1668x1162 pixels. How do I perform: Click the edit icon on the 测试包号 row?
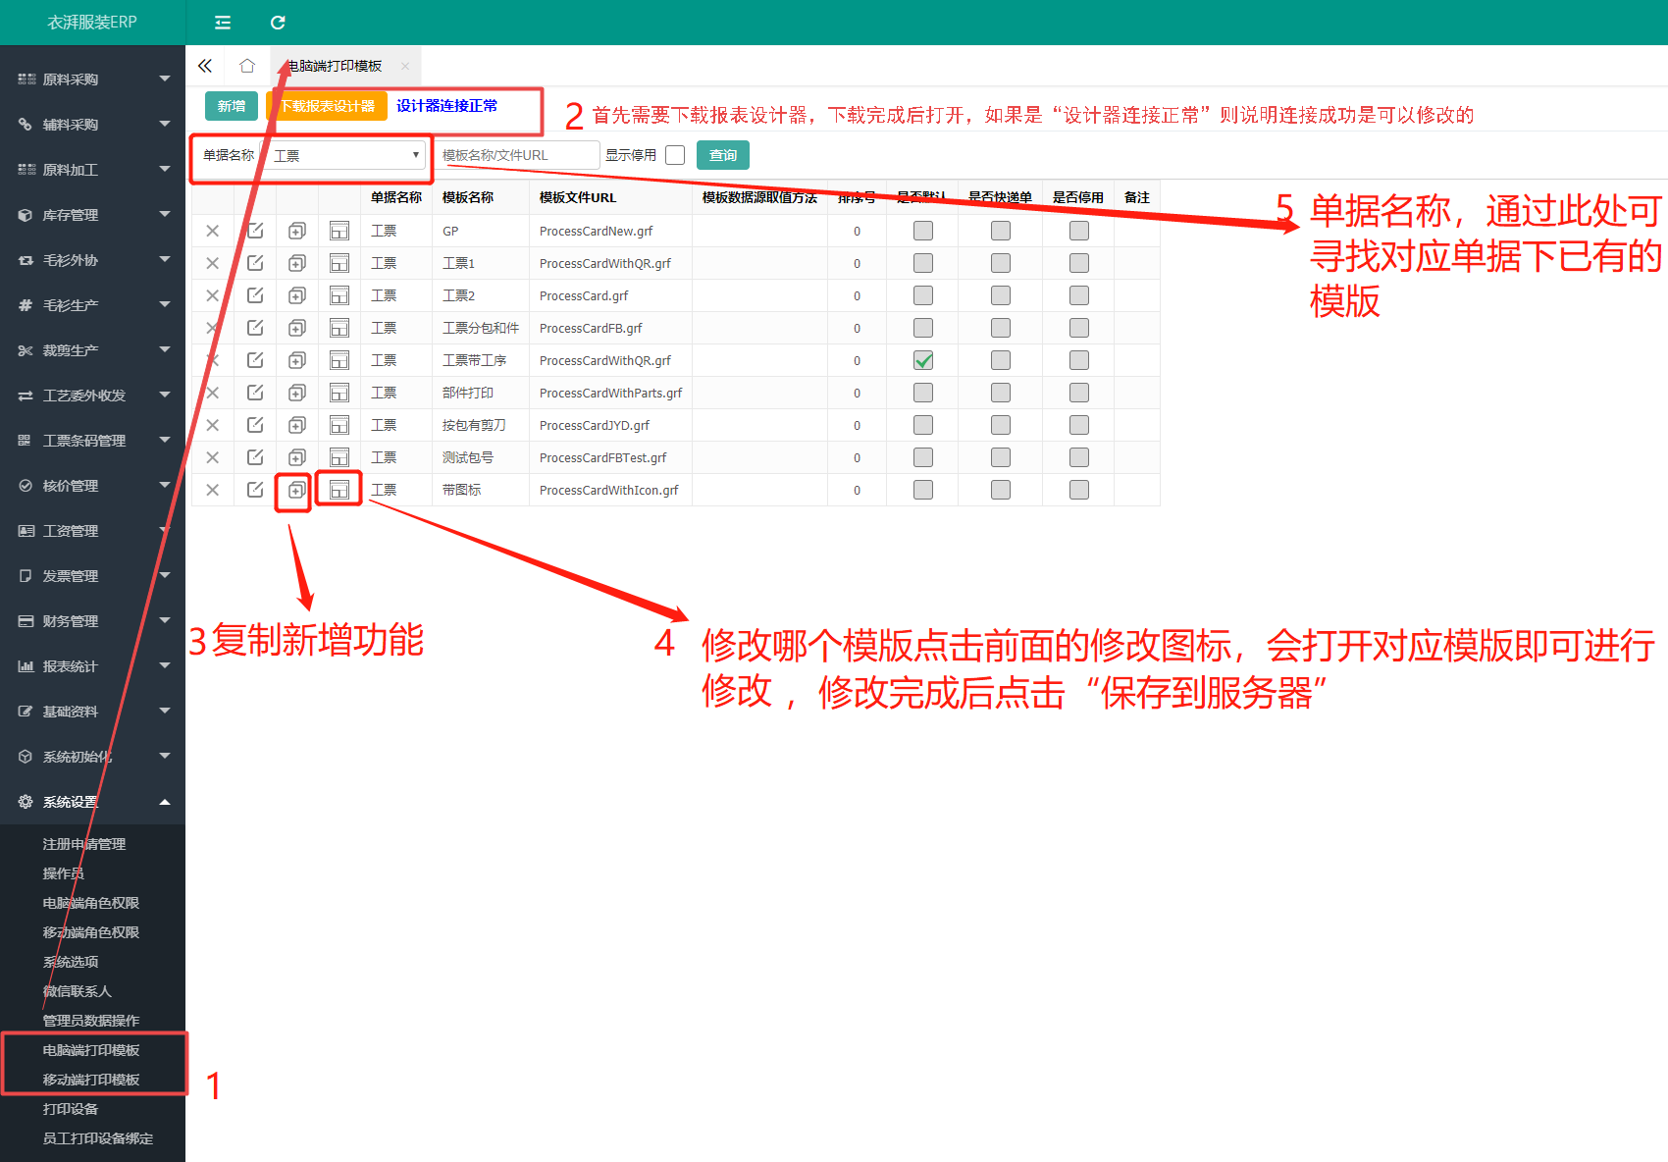click(x=255, y=456)
